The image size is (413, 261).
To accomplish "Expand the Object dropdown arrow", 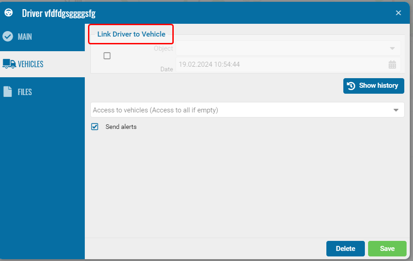I will 392,48.
